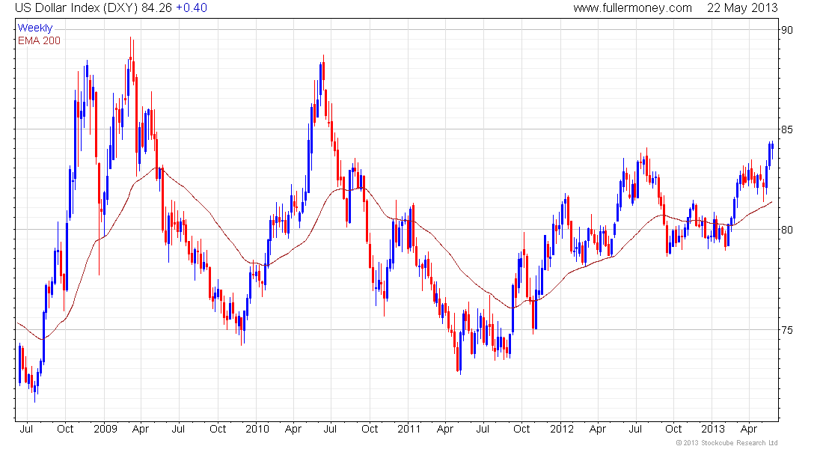
Task: Click the 2010 year label on time axis
Action: (x=257, y=429)
